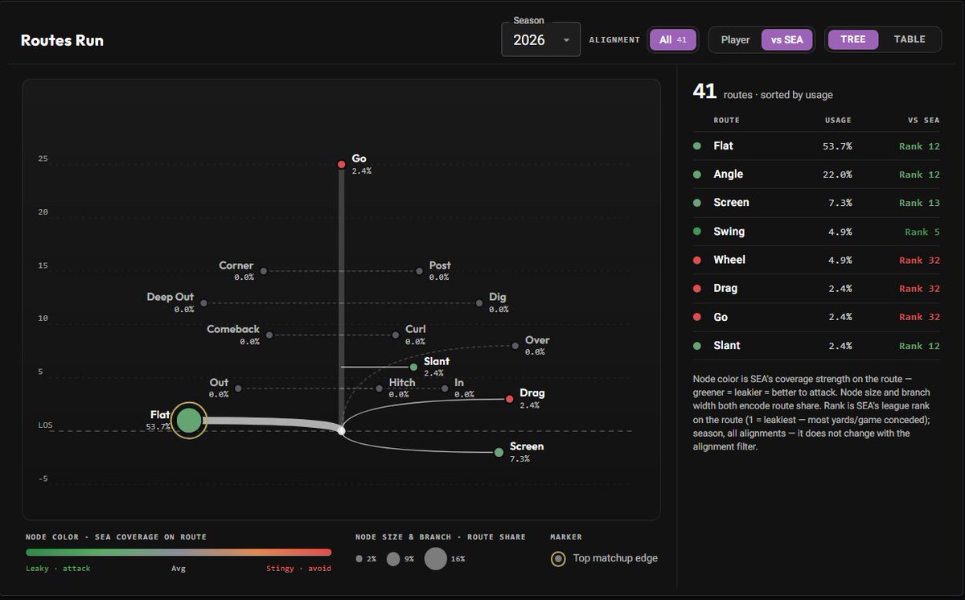Click the white line-of-scrimmage origin node

341,431
